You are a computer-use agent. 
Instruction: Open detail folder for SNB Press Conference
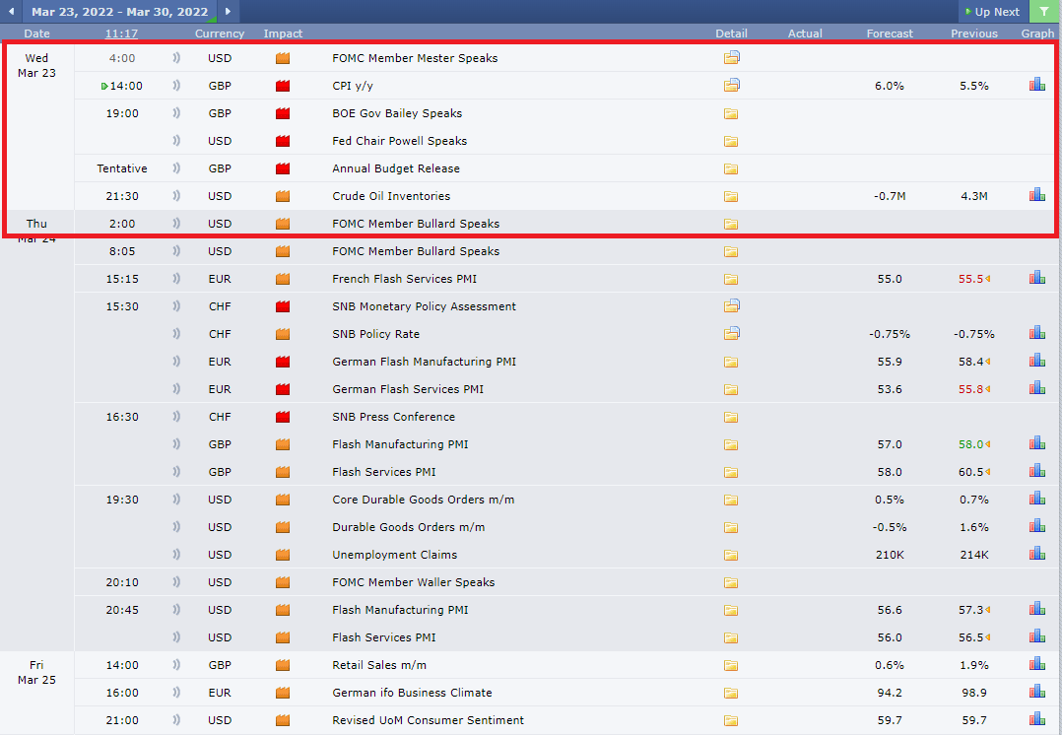click(731, 418)
